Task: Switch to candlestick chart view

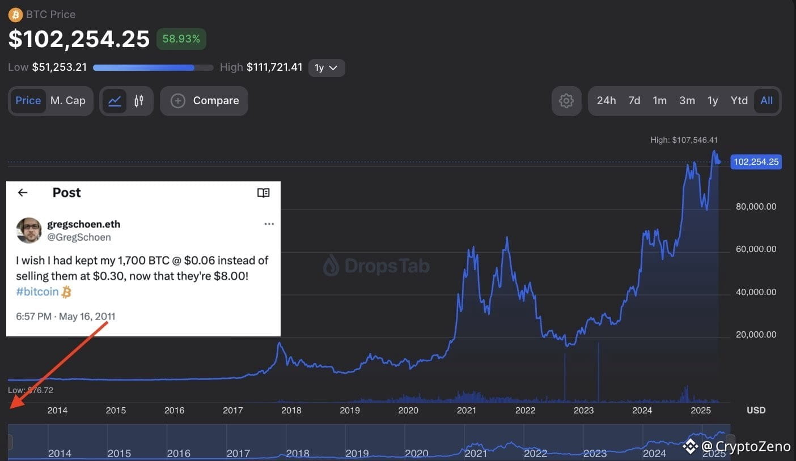Action: tap(139, 101)
